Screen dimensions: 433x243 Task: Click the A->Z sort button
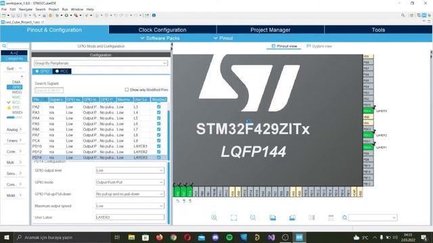point(14,53)
